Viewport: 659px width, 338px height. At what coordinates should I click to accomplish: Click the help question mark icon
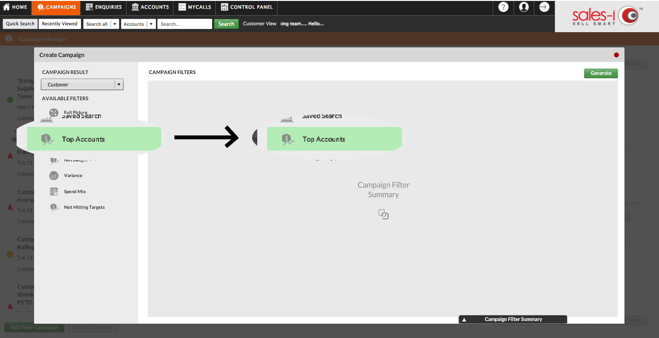[x=503, y=7]
